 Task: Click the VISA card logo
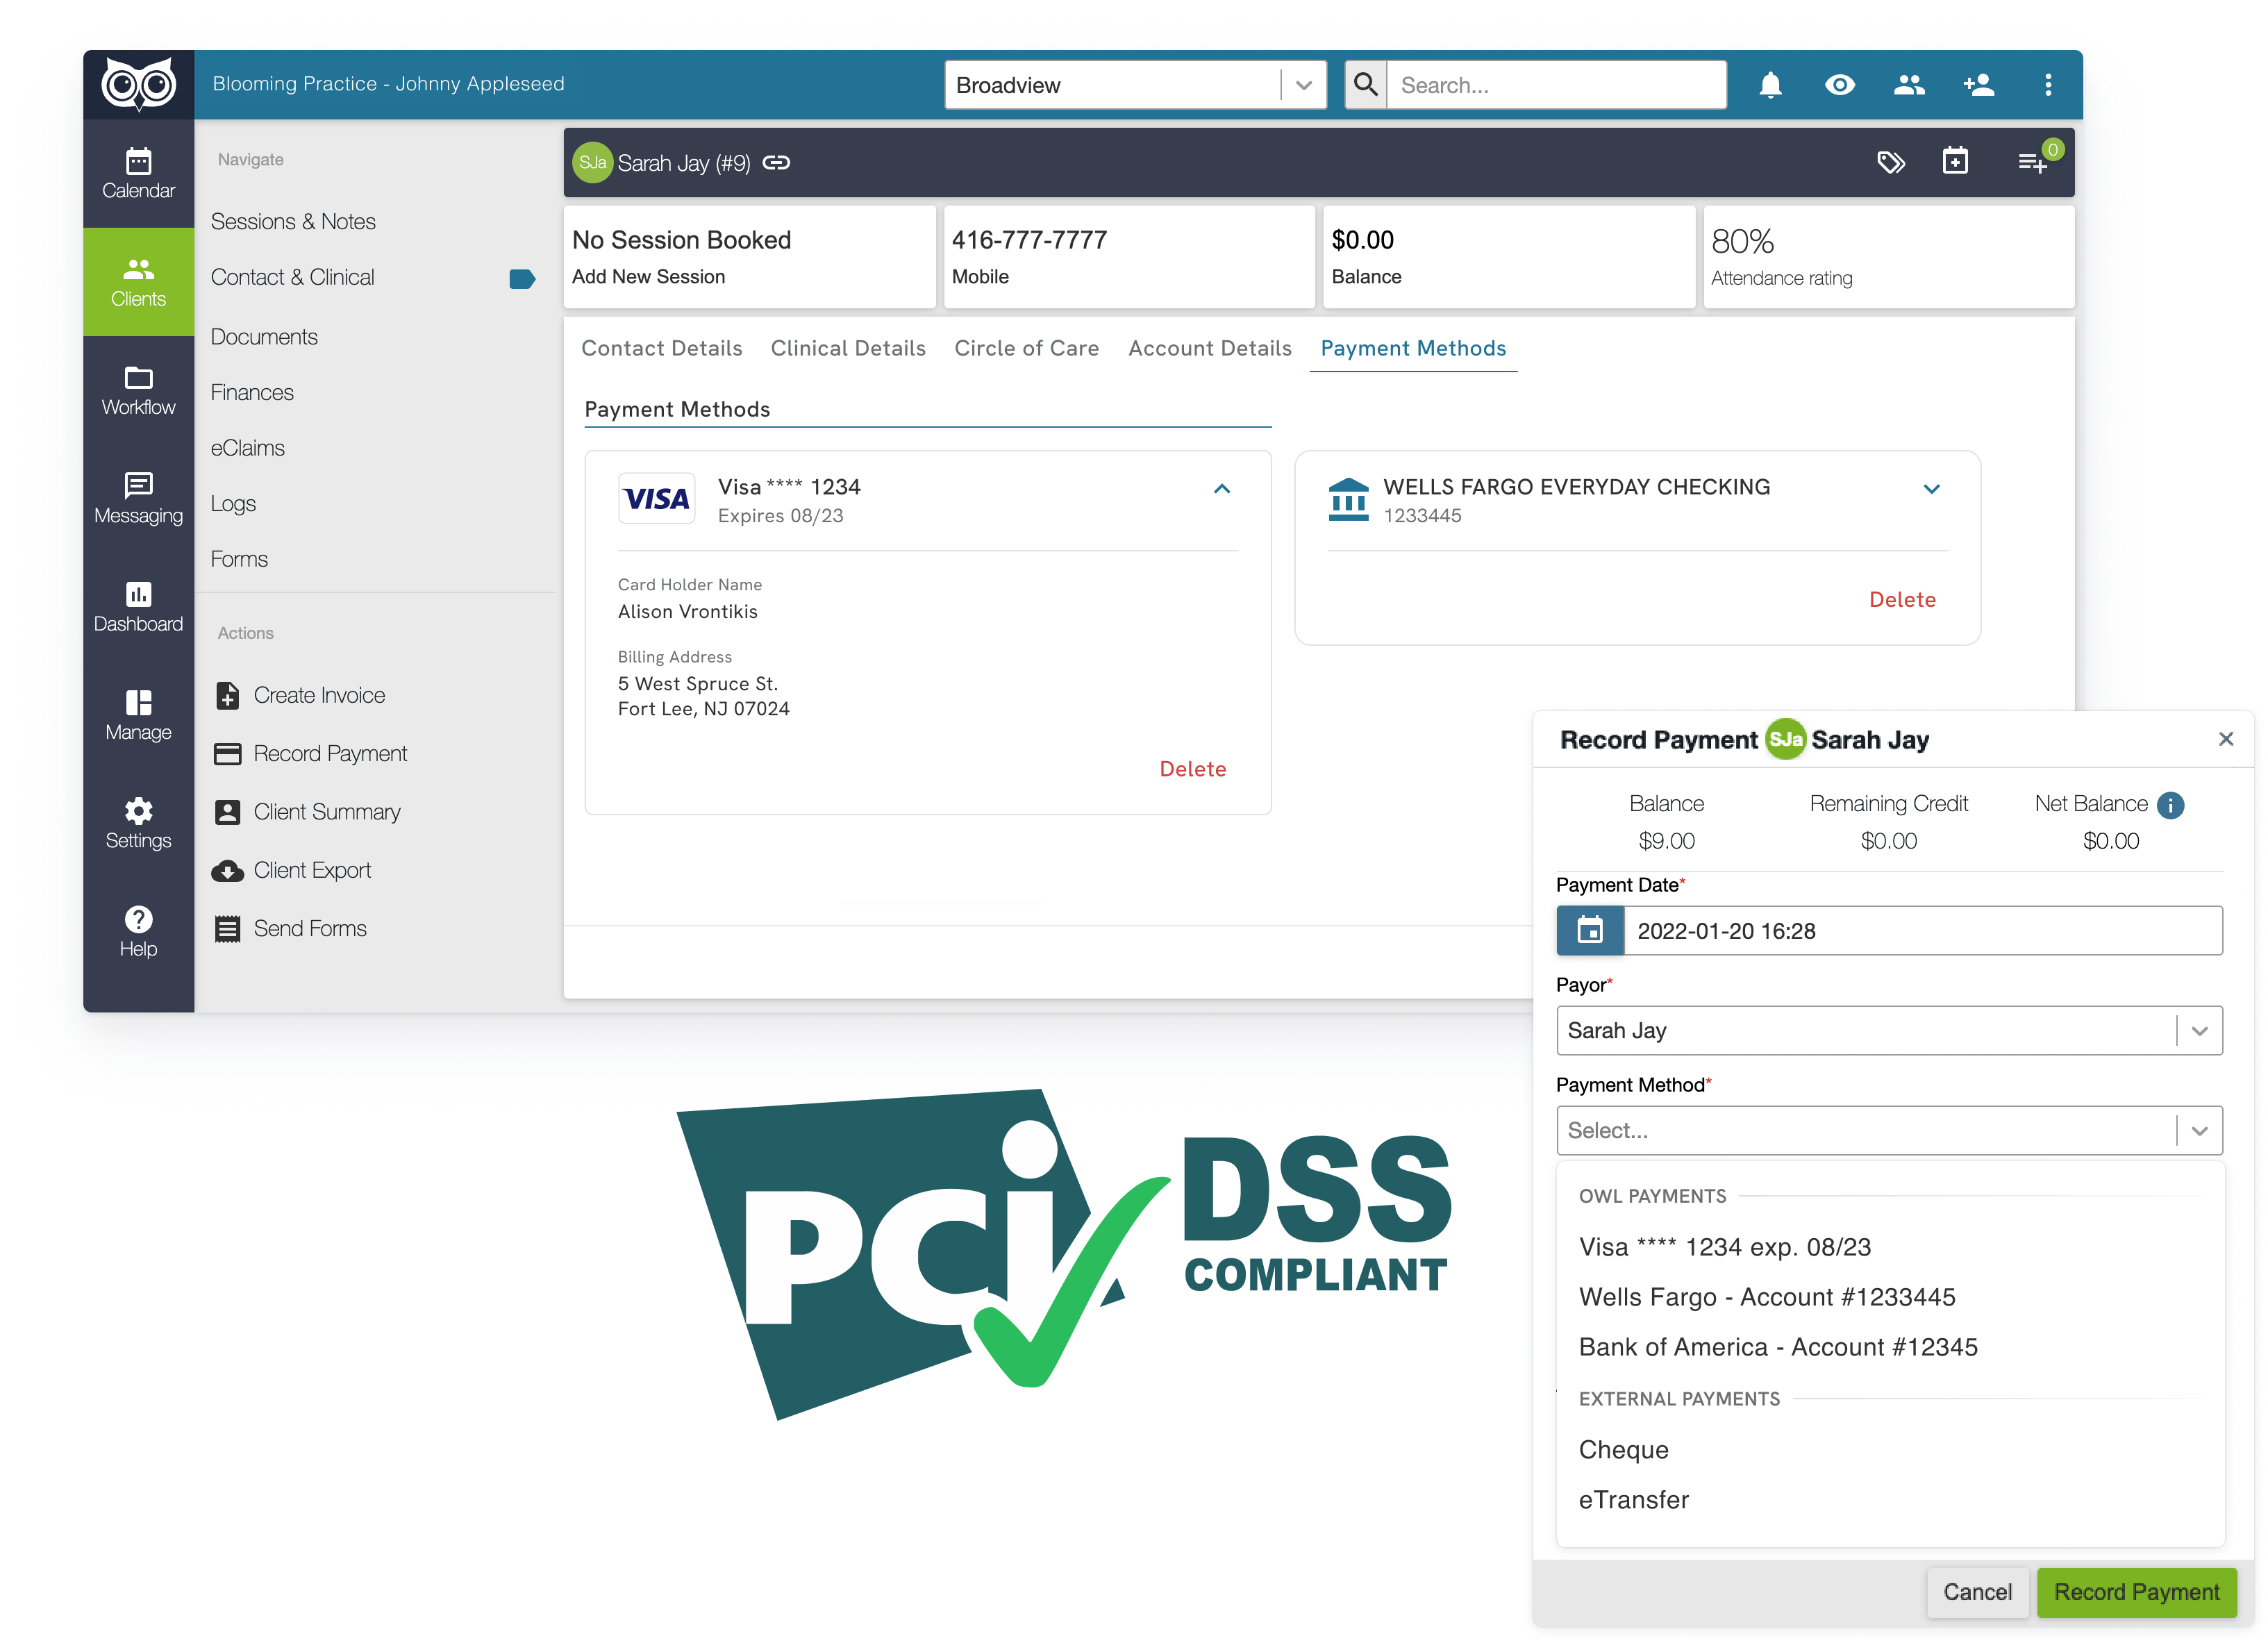coord(656,499)
